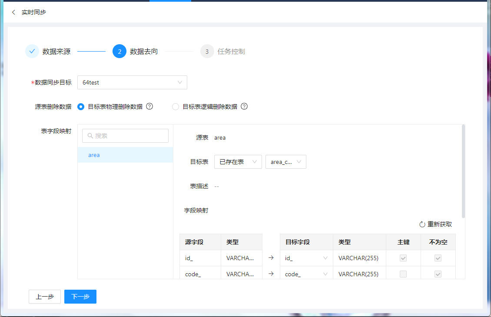
Task: Toggle 不为空 checkbox for id_ row
Action: [438, 258]
